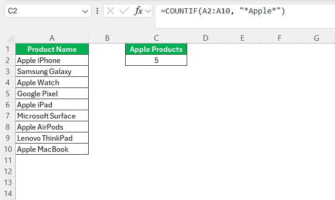Select column G header
The width and height of the screenshot is (335, 200).
tap(317, 38)
